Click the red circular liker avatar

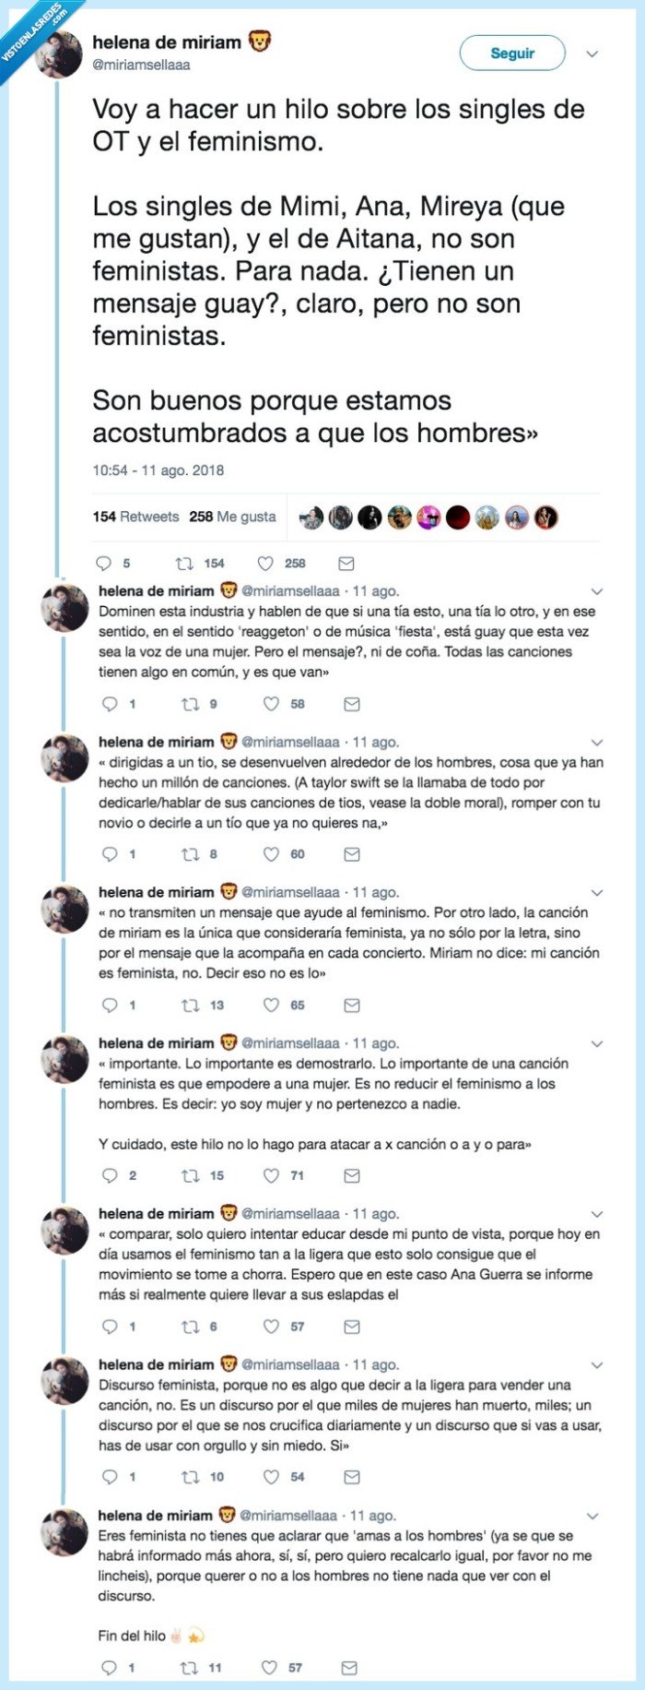pos(455,518)
